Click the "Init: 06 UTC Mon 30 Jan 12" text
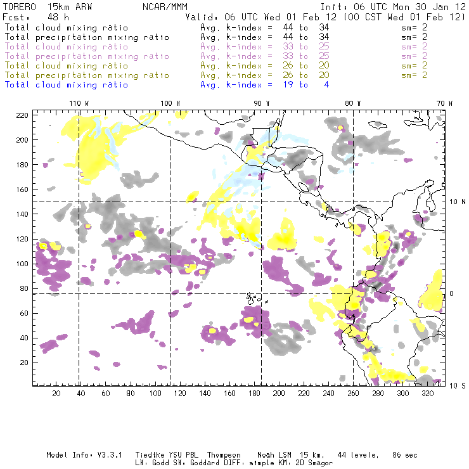The height and width of the screenshot is (469, 469). tap(393, 7)
